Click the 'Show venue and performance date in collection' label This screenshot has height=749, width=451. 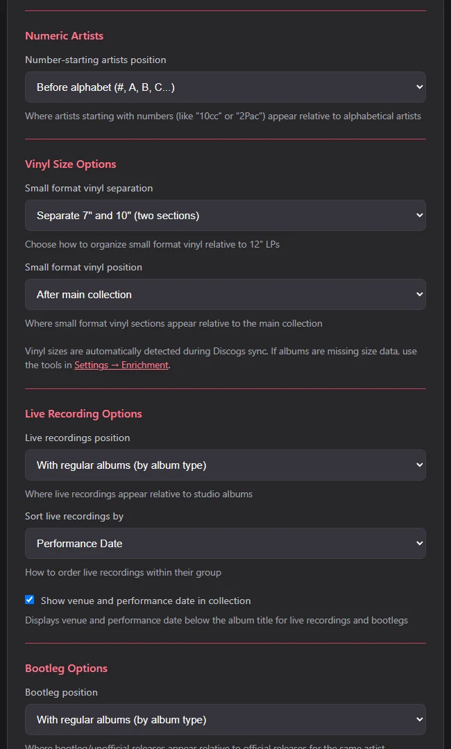[x=146, y=601]
